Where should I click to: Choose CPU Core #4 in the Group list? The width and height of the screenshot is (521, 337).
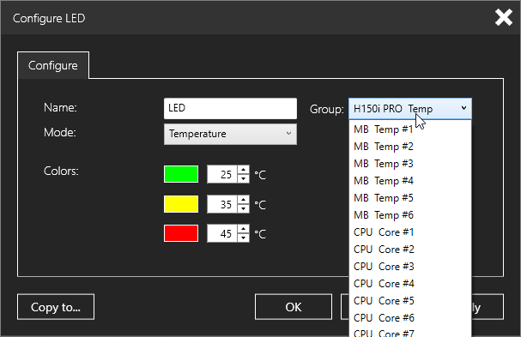(410, 284)
